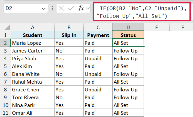
Task: Click the Select All corner triangle
Action: pos(7,27)
